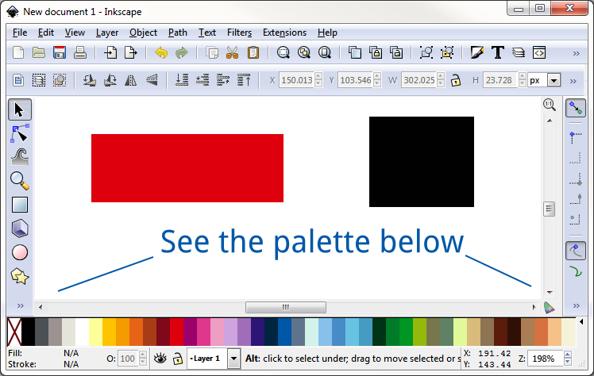Select the Ellipse circle tool

tap(20, 252)
